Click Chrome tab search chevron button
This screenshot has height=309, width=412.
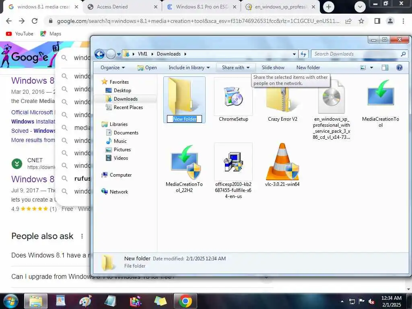360,7
